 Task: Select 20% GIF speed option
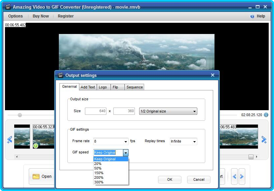pos(111,164)
